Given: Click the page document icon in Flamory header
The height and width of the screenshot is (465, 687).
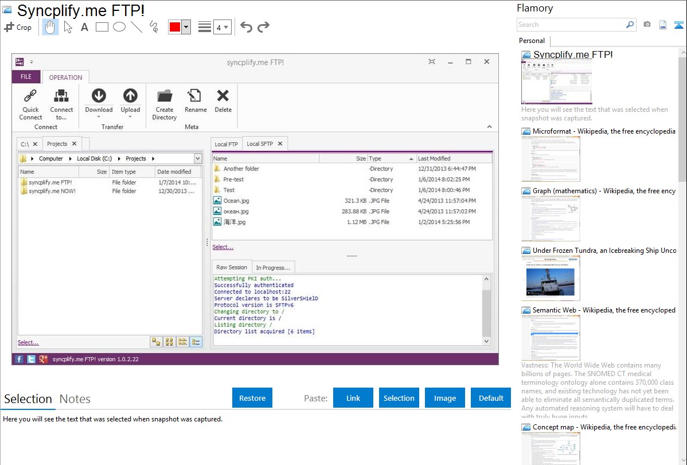Looking at the screenshot, I should click(663, 25).
